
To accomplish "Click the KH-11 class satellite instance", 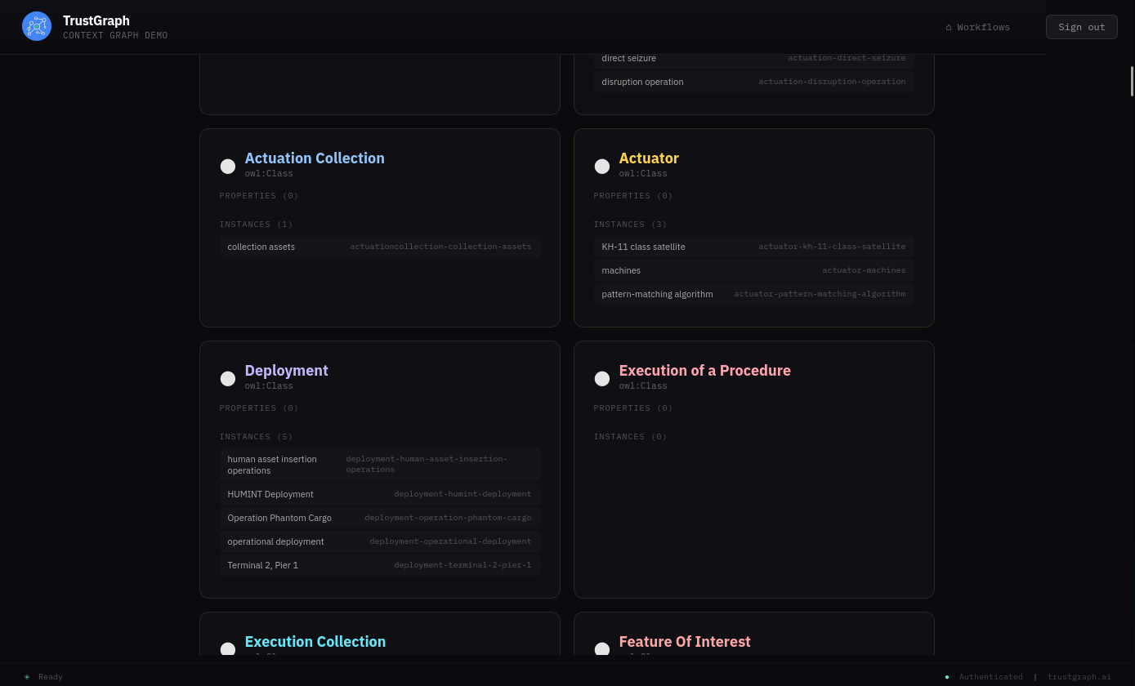I will coord(753,247).
